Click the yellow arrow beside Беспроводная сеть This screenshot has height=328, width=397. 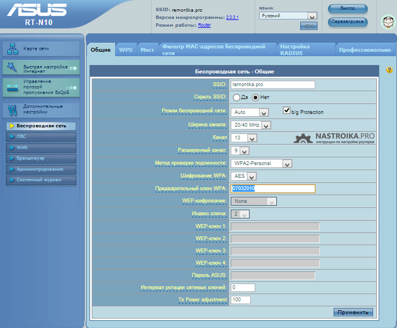point(12,126)
